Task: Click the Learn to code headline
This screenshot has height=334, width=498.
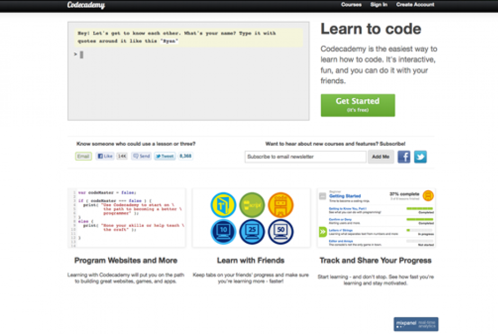Action: coord(371,29)
